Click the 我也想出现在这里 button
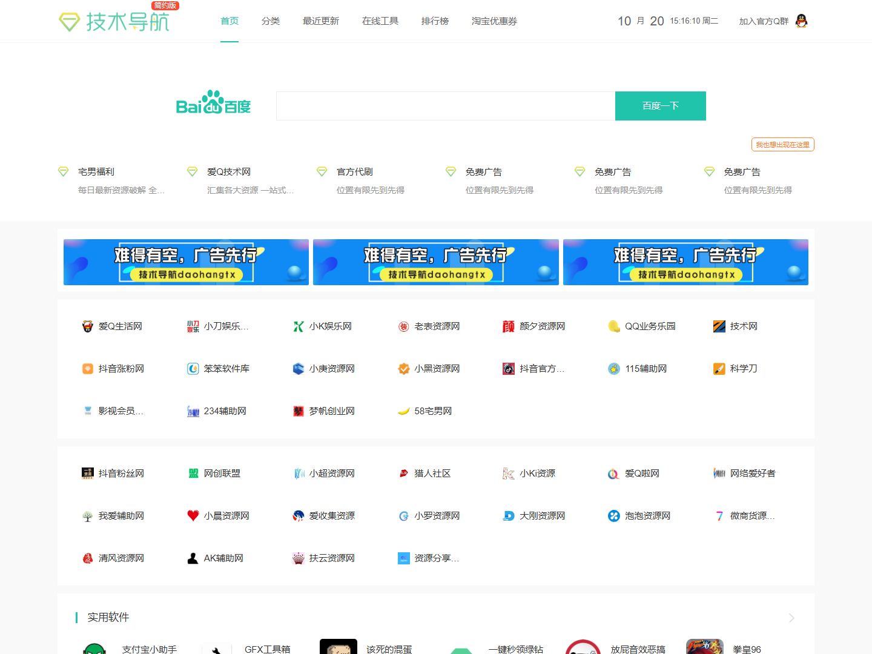The height and width of the screenshot is (654, 872). (783, 145)
